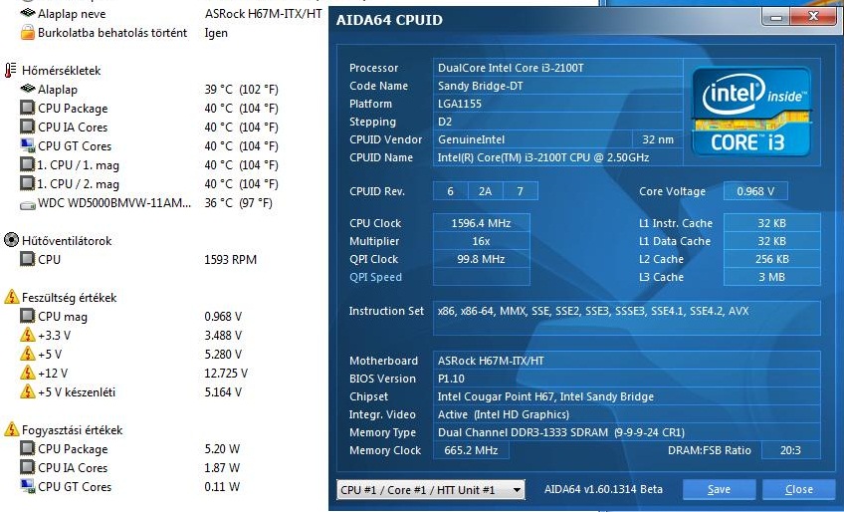The image size is (844, 512).
Task: Click the hard drive icon for WDC WD5000BMVW
Action: point(28,205)
